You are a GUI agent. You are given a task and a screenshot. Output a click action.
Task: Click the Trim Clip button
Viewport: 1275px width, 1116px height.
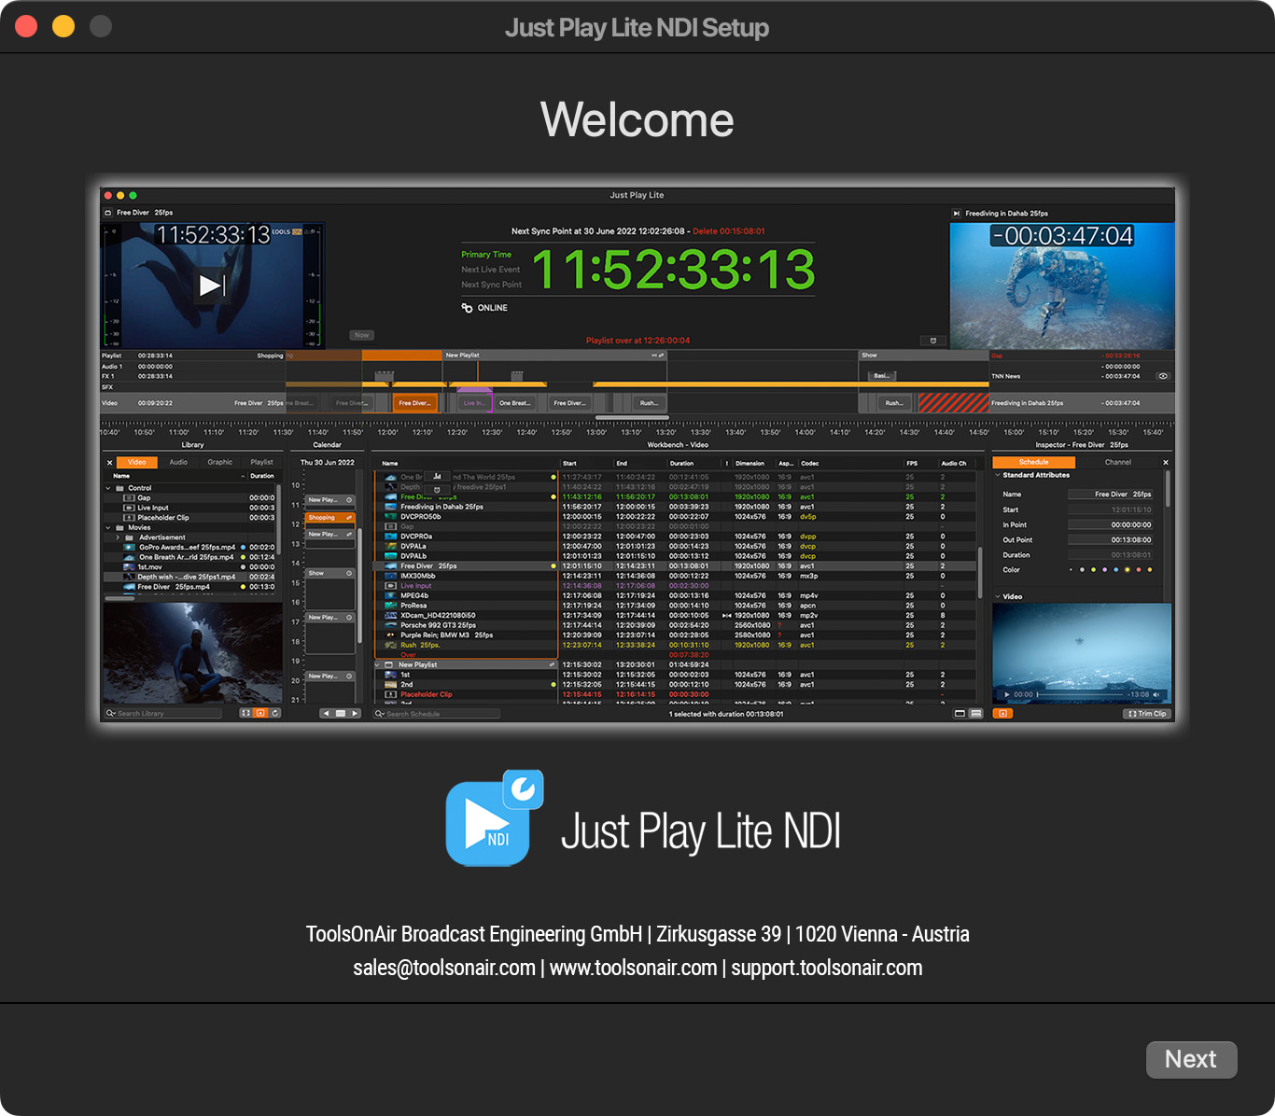[1146, 714]
